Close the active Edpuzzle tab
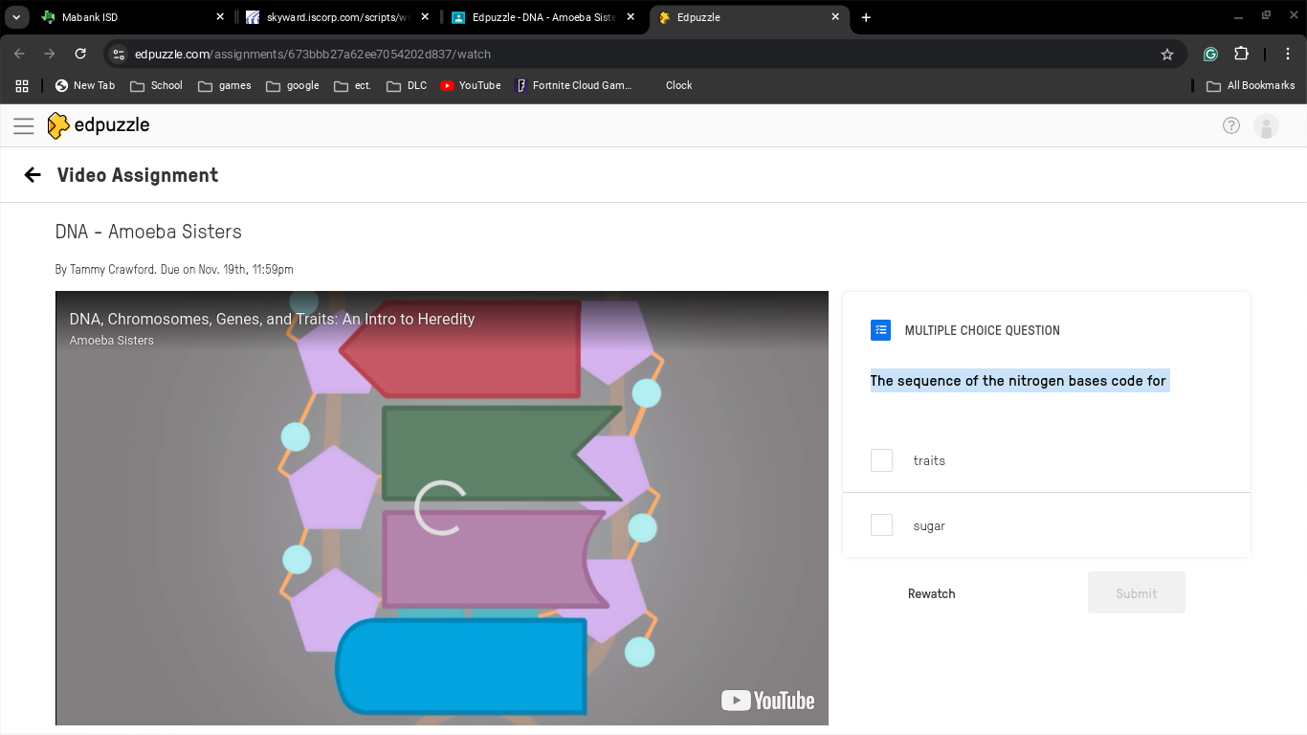Screen dimensions: 1307x735 (835, 17)
